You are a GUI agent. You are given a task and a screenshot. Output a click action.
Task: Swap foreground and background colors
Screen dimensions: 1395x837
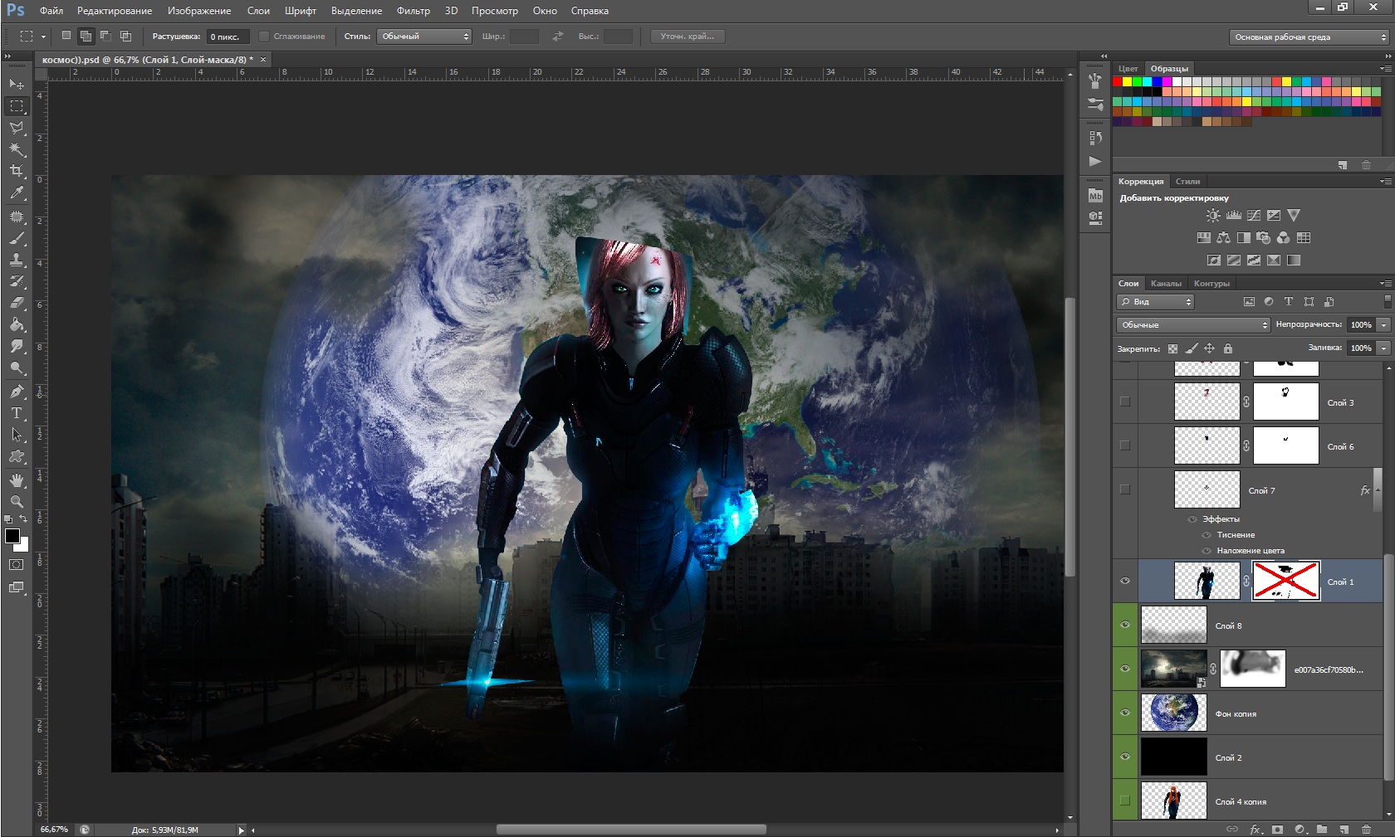(24, 519)
